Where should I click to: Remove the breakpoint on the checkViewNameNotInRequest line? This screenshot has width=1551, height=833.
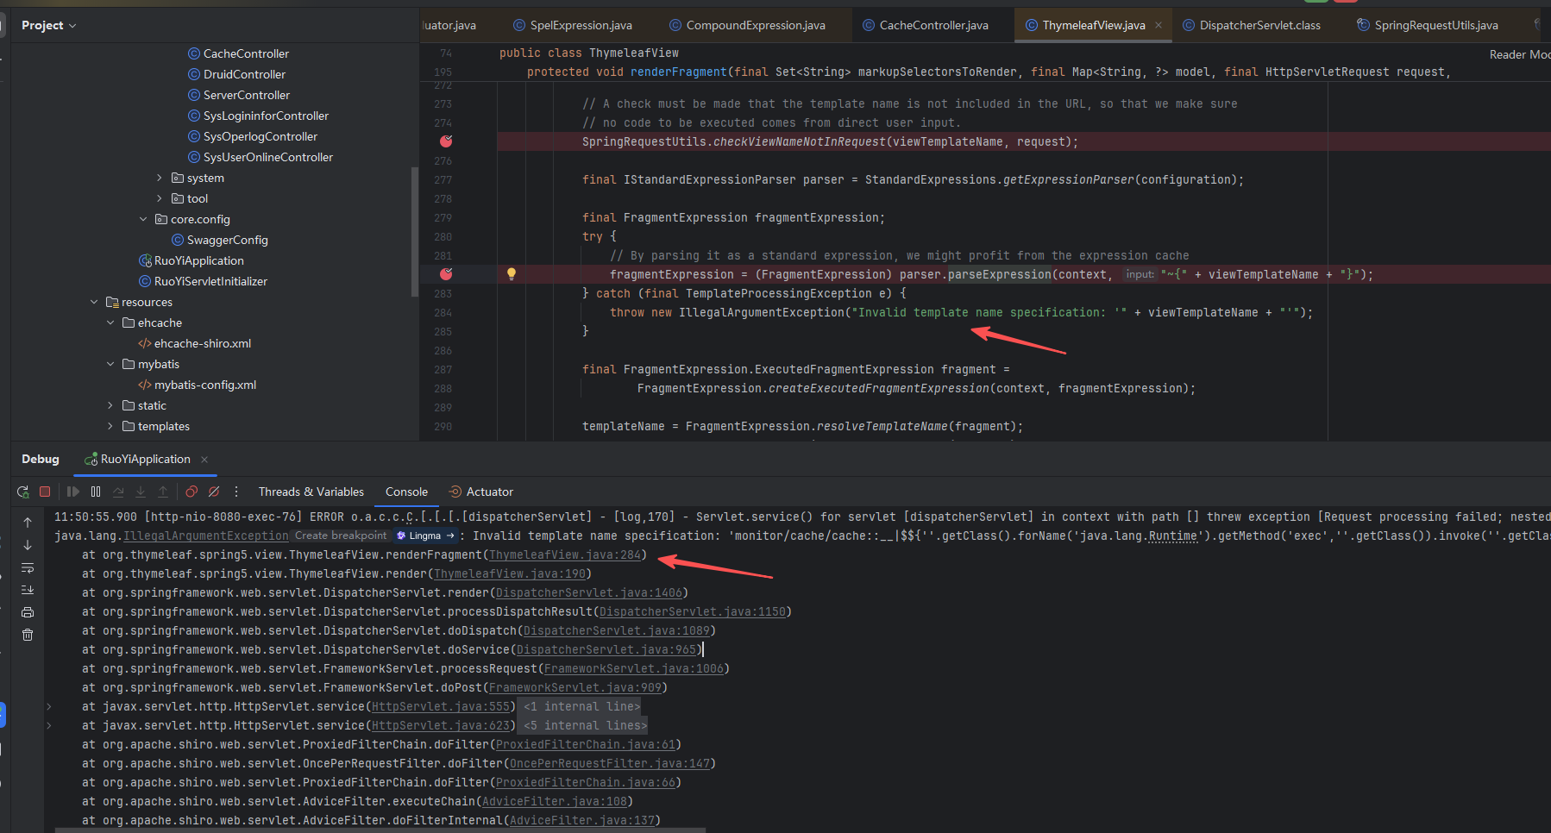tap(446, 141)
